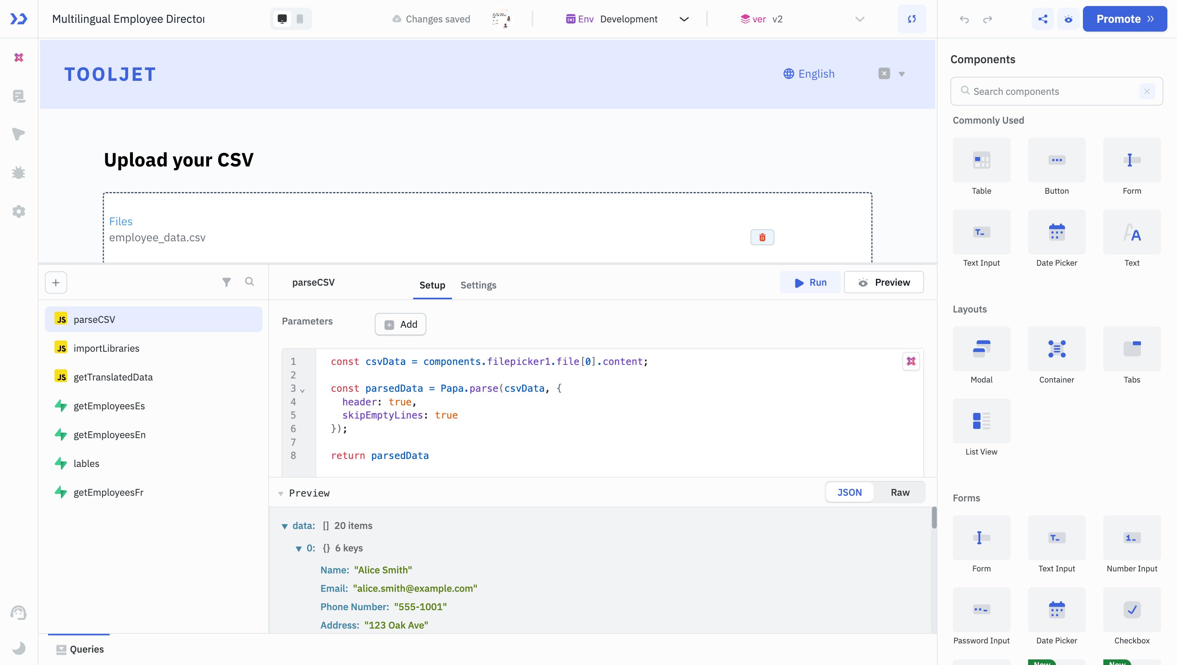
Task: Click the preview panel vertical scrollbar
Action: (x=934, y=518)
